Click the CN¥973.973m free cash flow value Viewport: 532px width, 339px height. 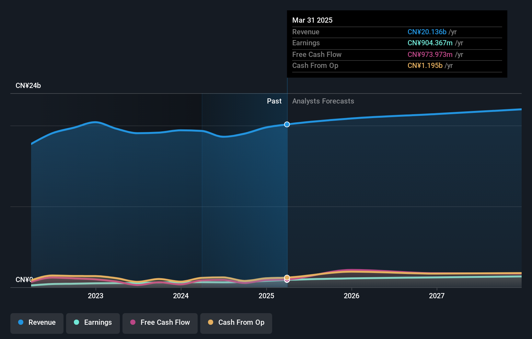pos(430,55)
